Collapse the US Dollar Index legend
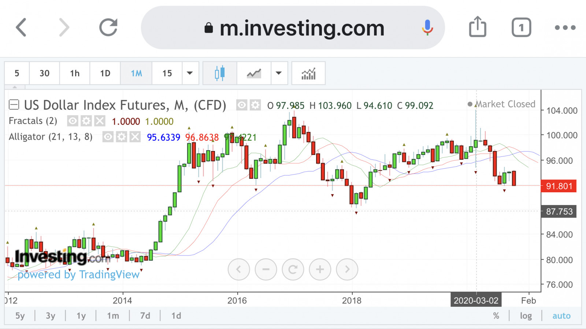Image resolution: width=586 pixels, height=329 pixels. coord(14,105)
